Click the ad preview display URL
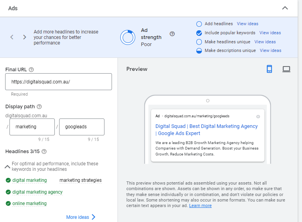 click(197, 116)
